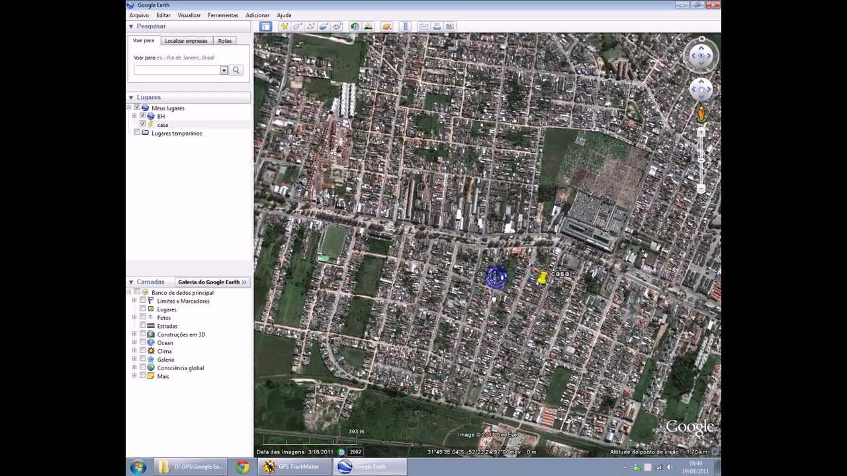
Task: Open the Visualizar menu
Action: click(x=189, y=15)
